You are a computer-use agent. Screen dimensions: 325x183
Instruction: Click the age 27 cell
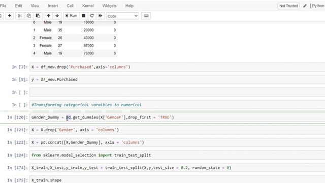[60, 45]
